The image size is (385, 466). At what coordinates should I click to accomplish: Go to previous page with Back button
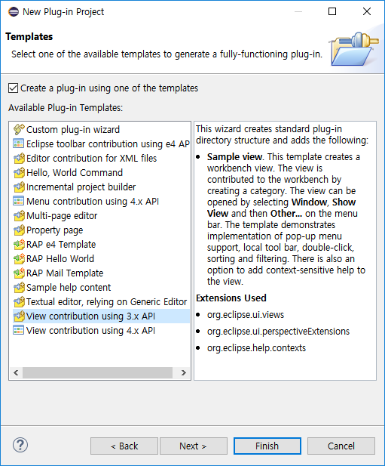(x=124, y=446)
